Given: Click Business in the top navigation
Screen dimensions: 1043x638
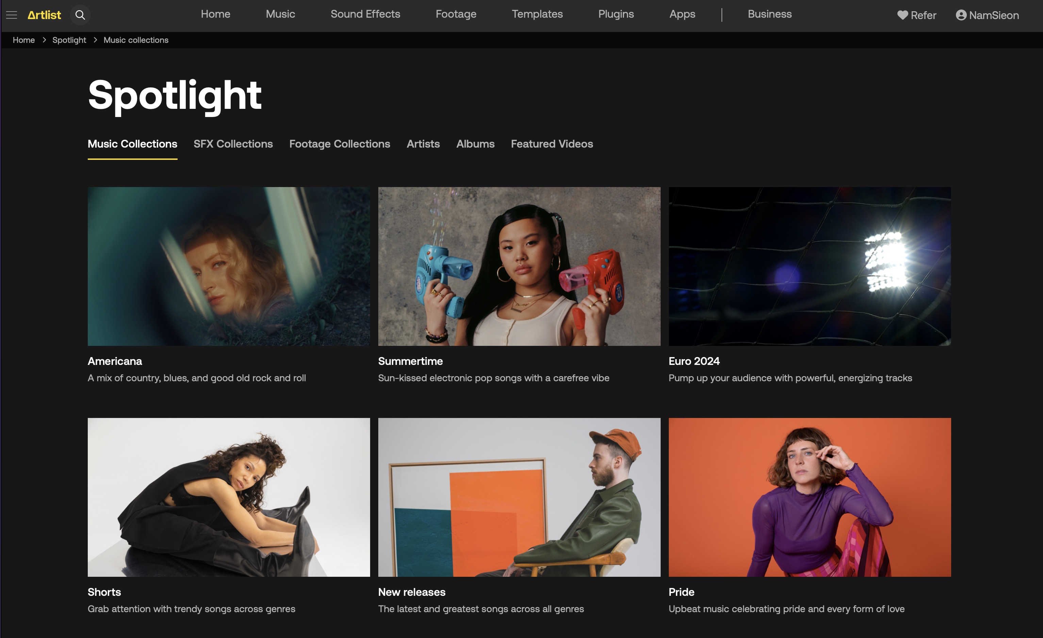Looking at the screenshot, I should click(769, 14).
